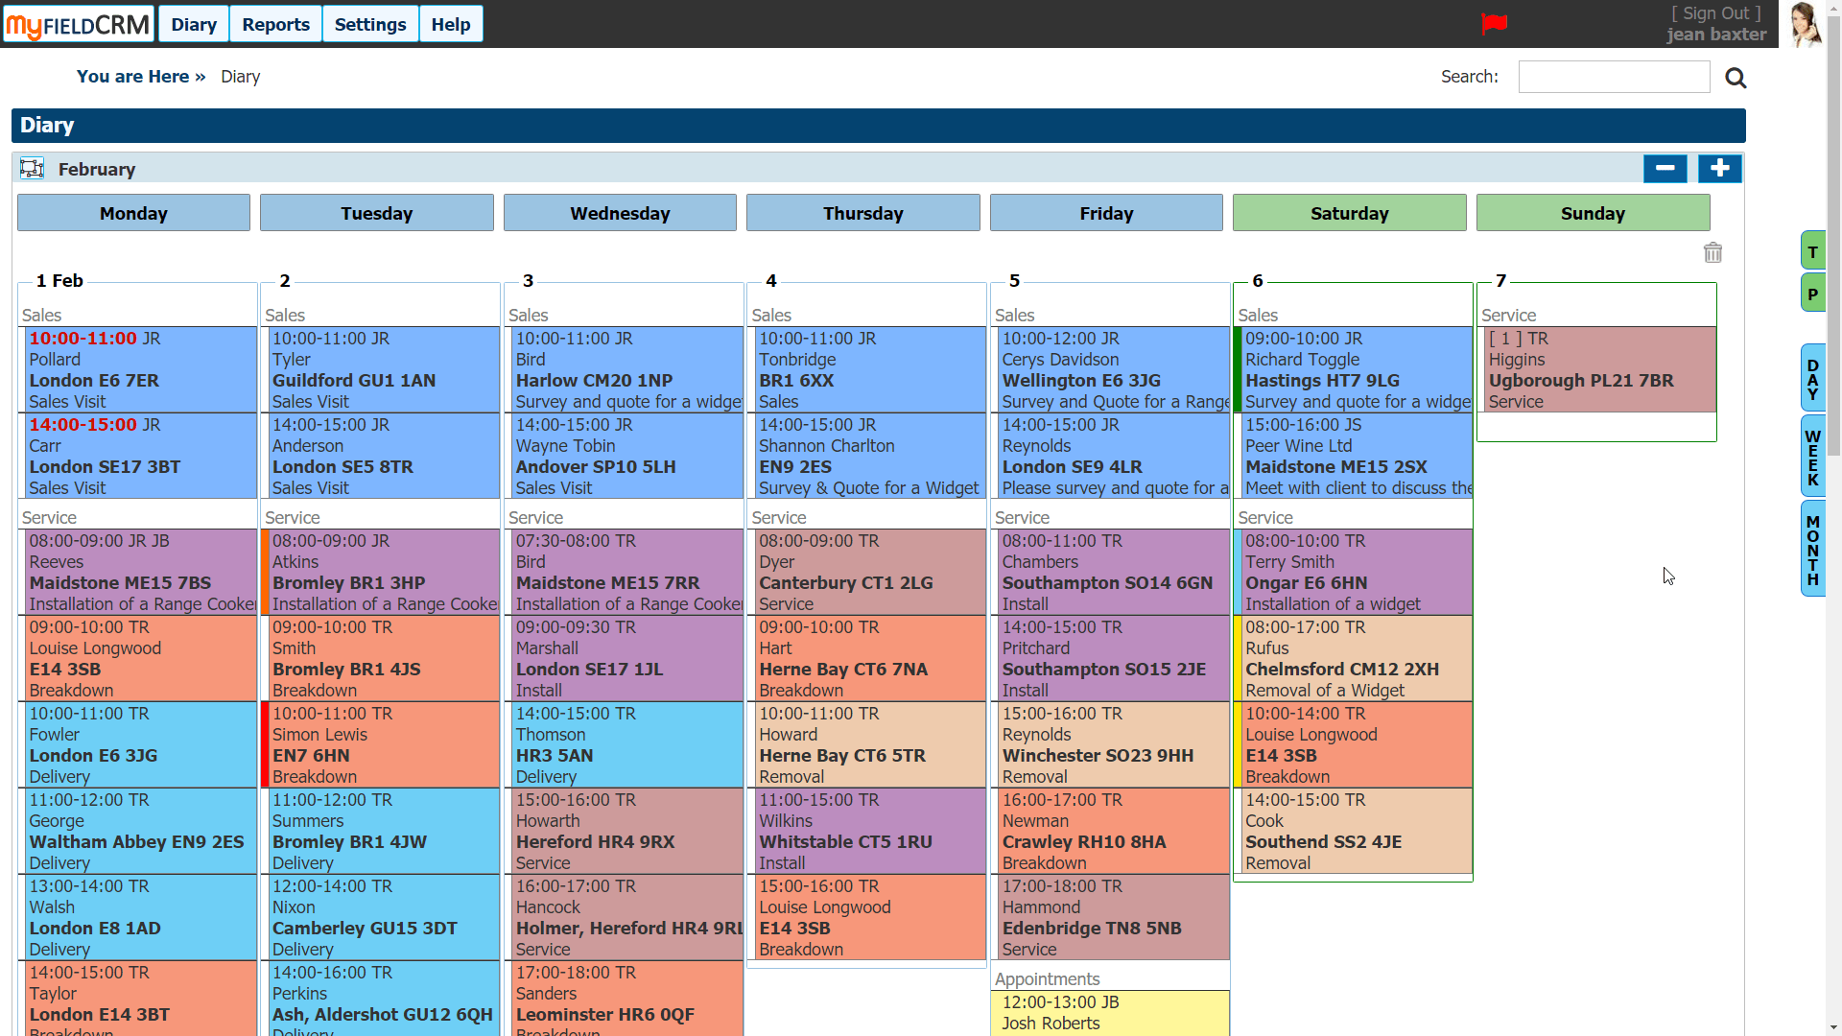This screenshot has height=1036, width=1842.
Task: Click the Sign Out link
Action: [x=1715, y=12]
